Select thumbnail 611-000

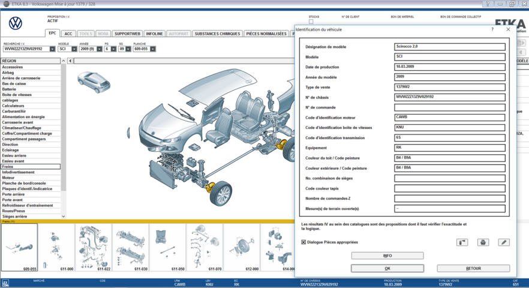(56, 247)
